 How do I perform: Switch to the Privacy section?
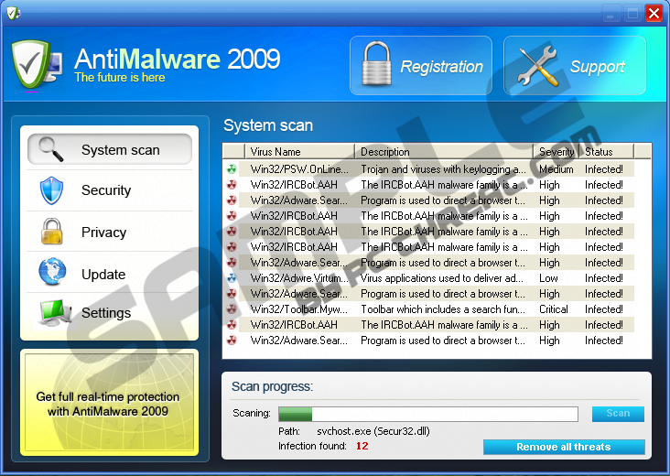(x=103, y=233)
